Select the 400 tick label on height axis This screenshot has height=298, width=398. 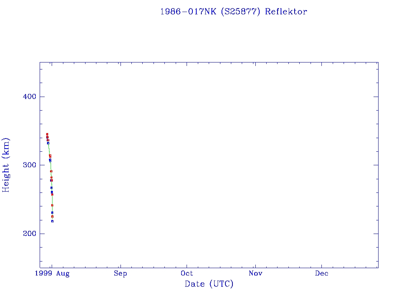click(26, 97)
